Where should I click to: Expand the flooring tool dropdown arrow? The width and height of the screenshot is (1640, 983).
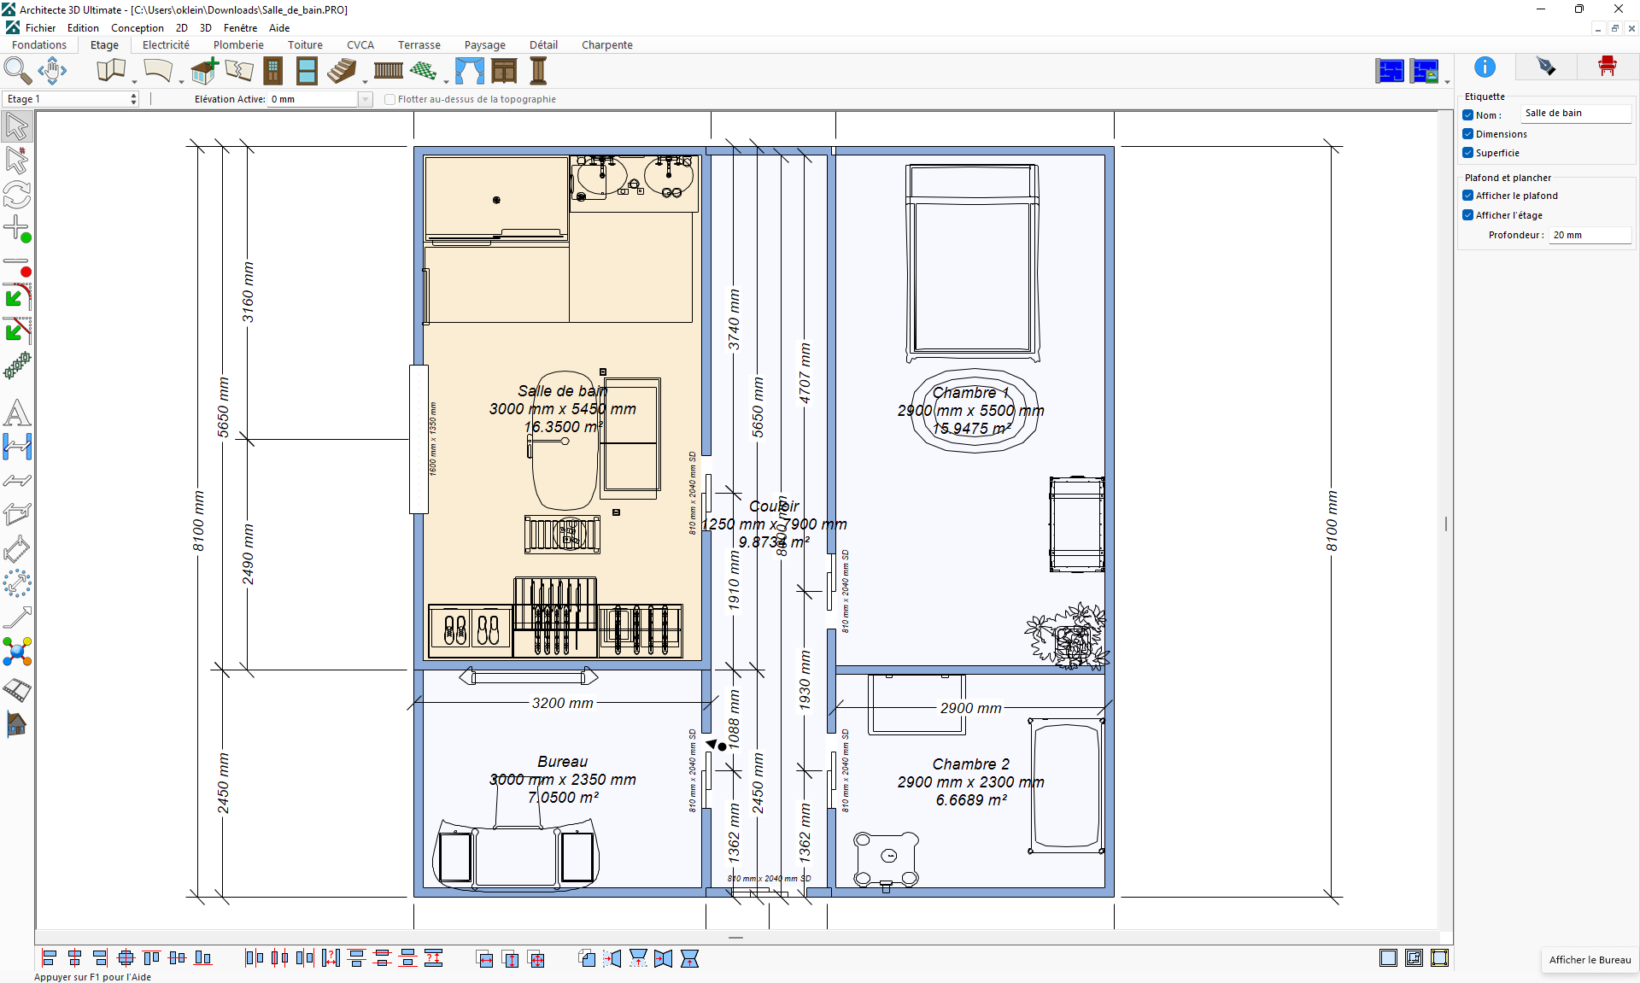click(x=446, y=82)
